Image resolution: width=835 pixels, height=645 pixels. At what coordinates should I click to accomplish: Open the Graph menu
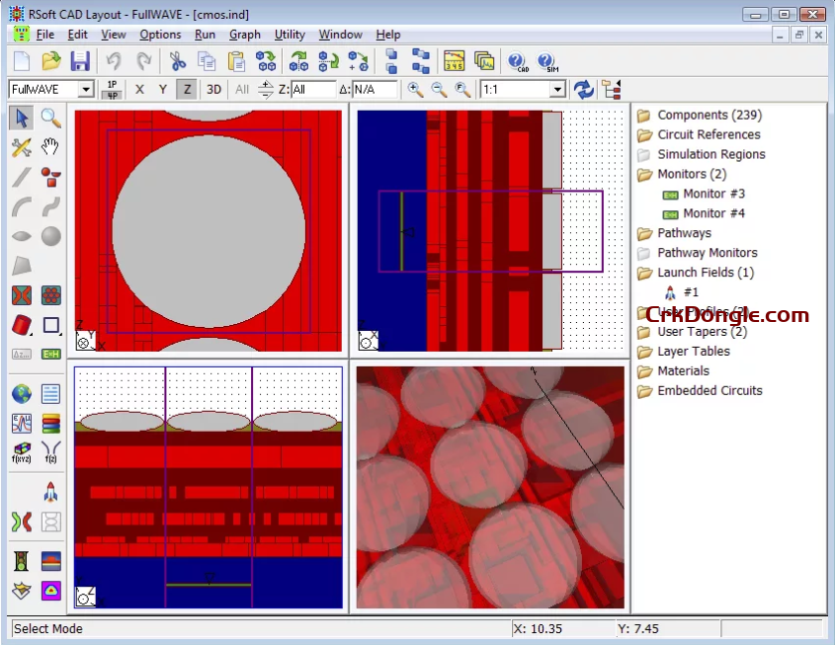point(244,34)
